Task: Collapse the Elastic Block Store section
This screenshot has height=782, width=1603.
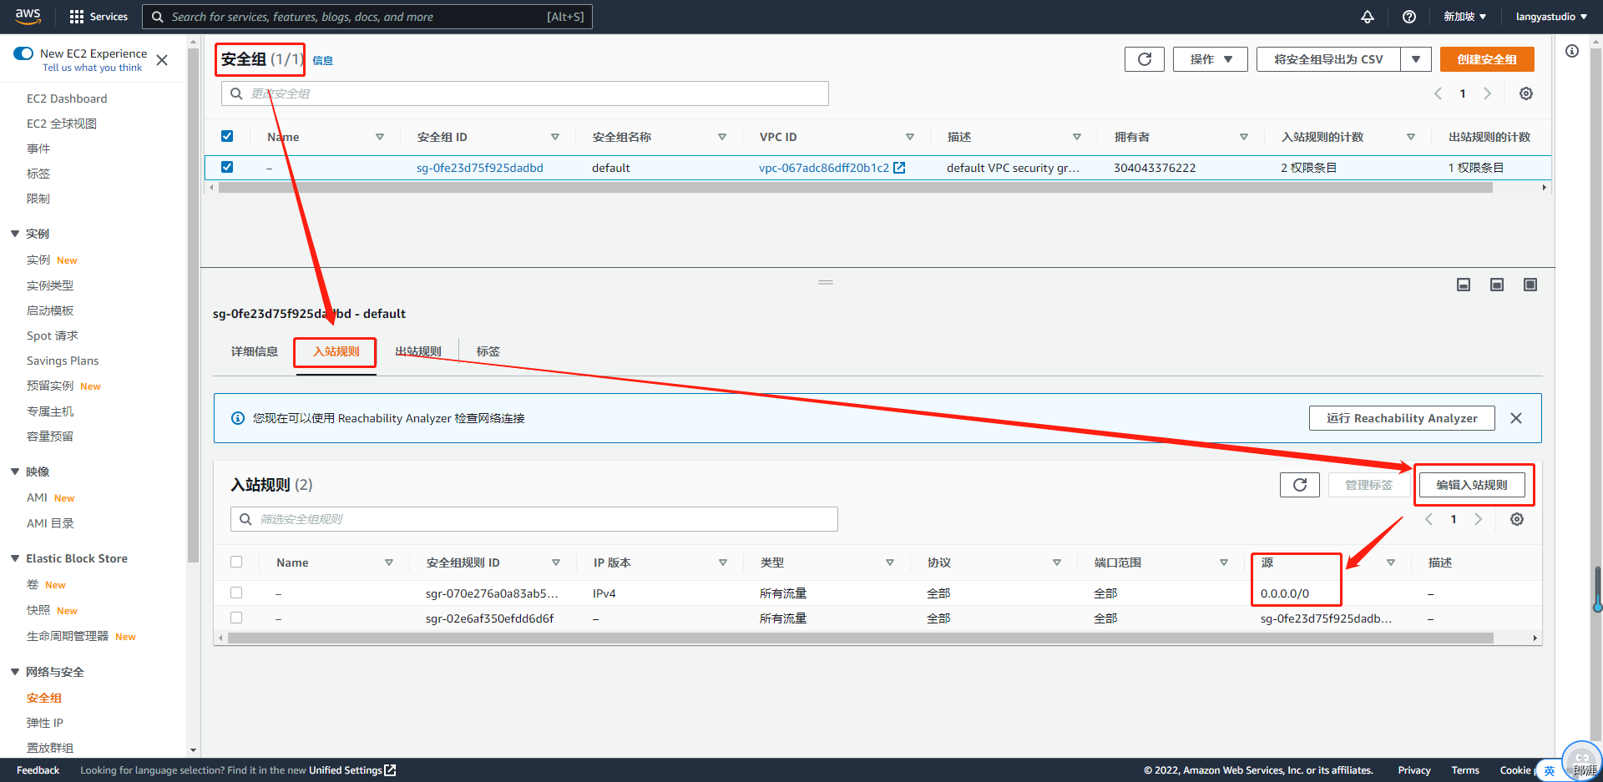Action: (x=15, y=558)
